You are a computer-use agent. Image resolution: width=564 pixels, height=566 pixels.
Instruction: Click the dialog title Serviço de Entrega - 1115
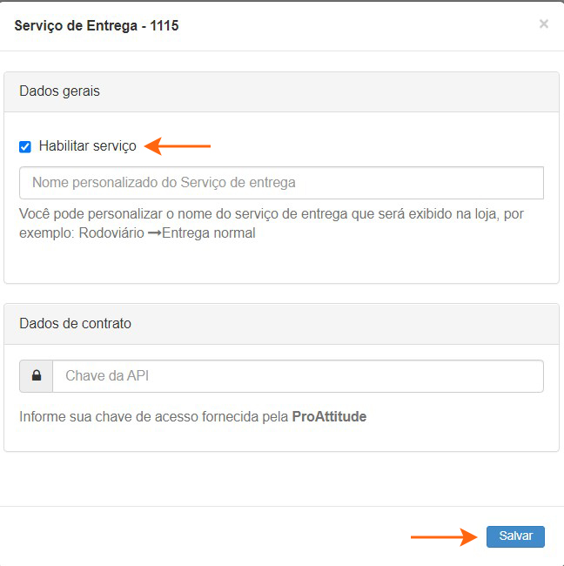pyautogui.click(x=97, y=25)
